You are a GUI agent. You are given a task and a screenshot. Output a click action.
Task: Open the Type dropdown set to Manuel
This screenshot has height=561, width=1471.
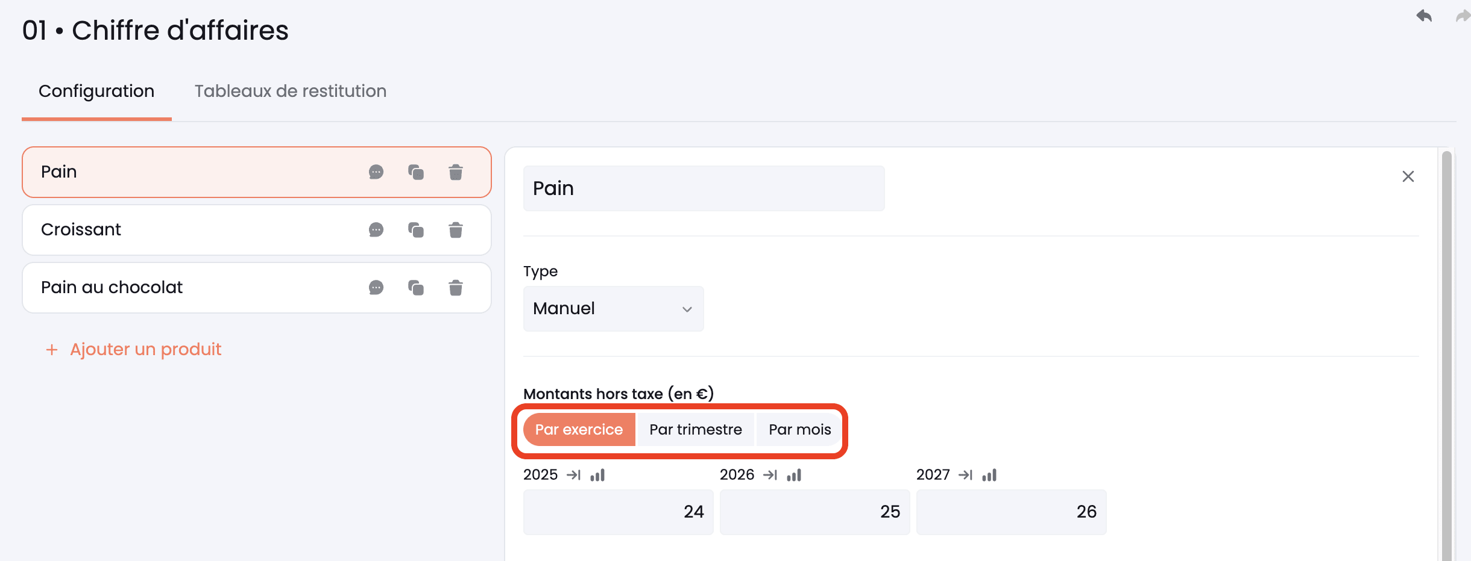pos(613,309)
